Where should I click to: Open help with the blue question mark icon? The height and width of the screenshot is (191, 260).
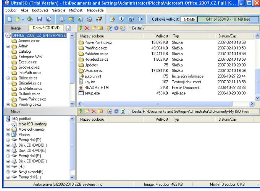coord(131,19)
